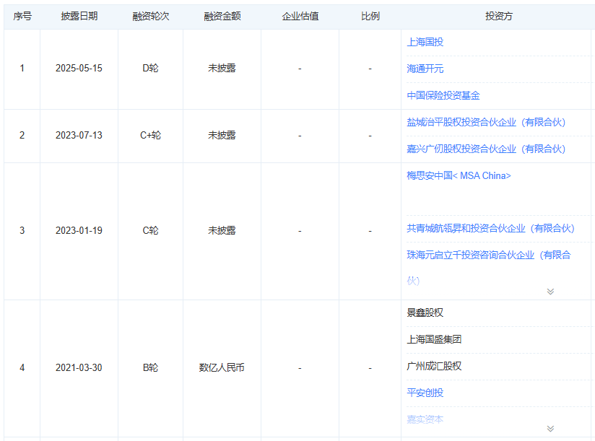Open 嘉兴广仞股权投资合伙企业 link
This screenshot has width=595, height=441.
(486, 149)
